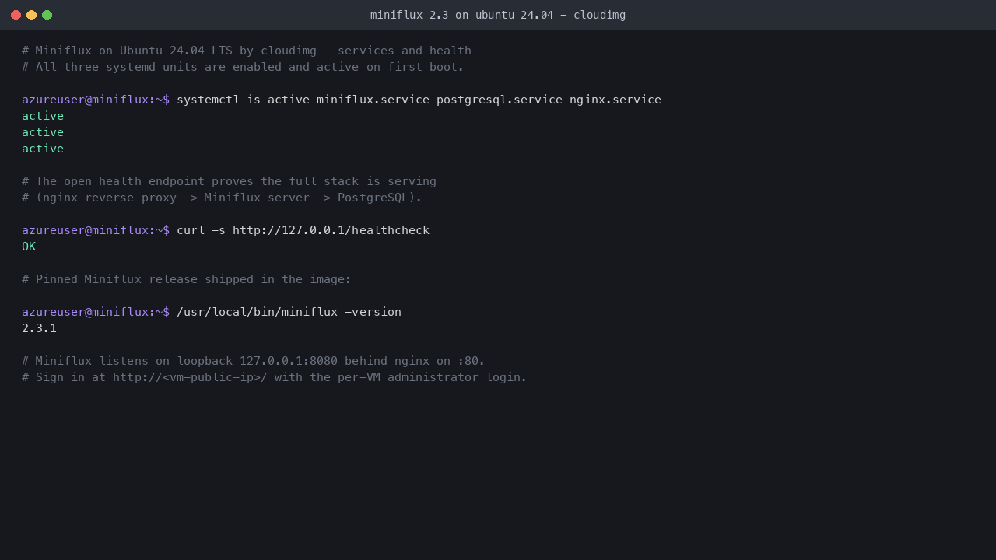Click the http://<vm-public-ip>/ sign-in URL

[190, 377]
